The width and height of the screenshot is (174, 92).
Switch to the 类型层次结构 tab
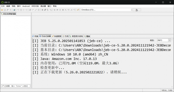tap(76, 36)
